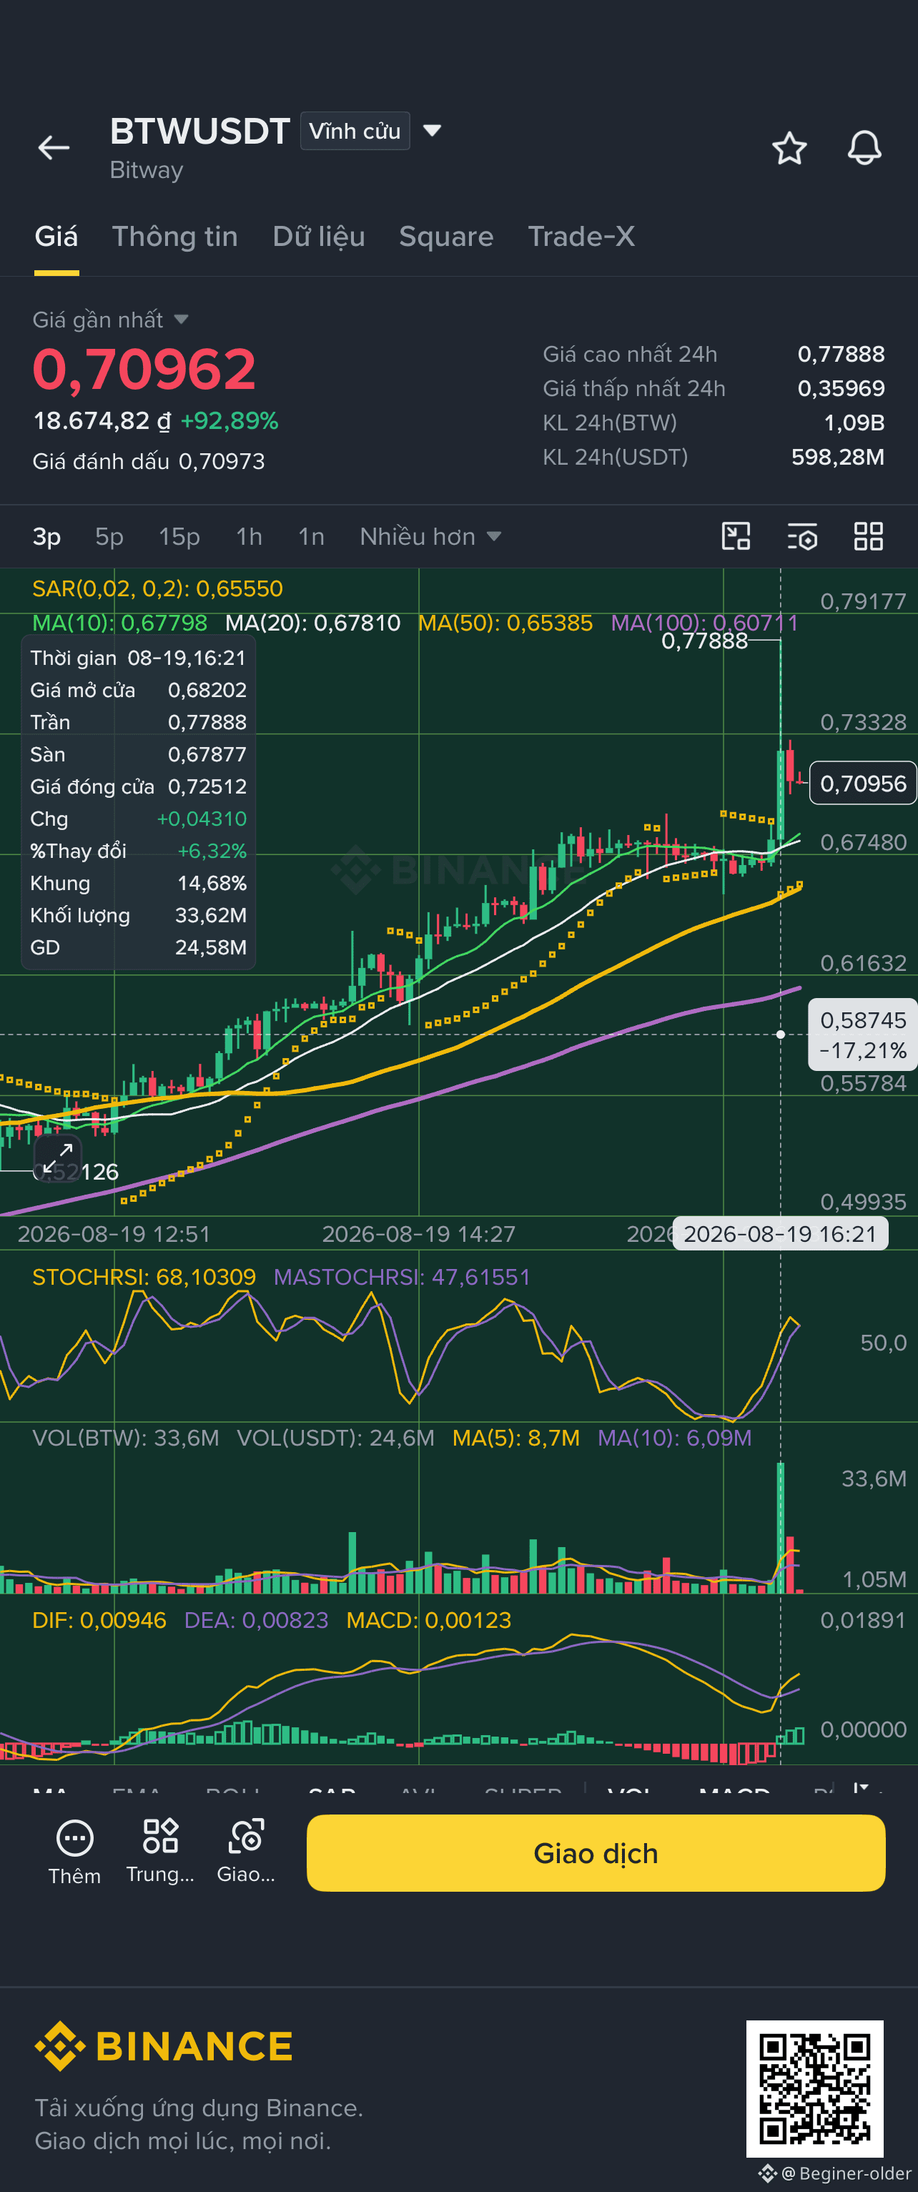Image resolution: width=918 pixels, height=2192 pixels.
Task: Open the trading pair switcher dropdown arrow
Action: 433,130
